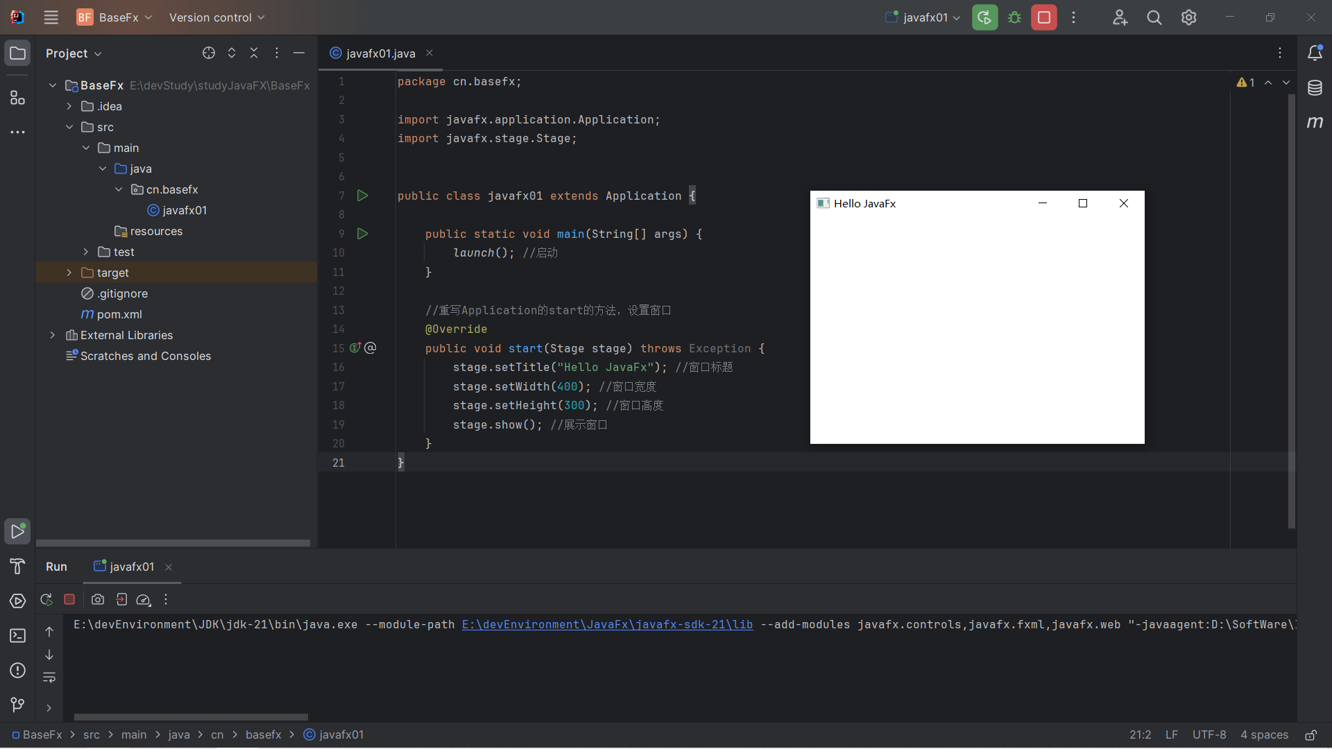Select opened file in Project tree
Viewport: 1332px width, 749px height.
(209, 53)
